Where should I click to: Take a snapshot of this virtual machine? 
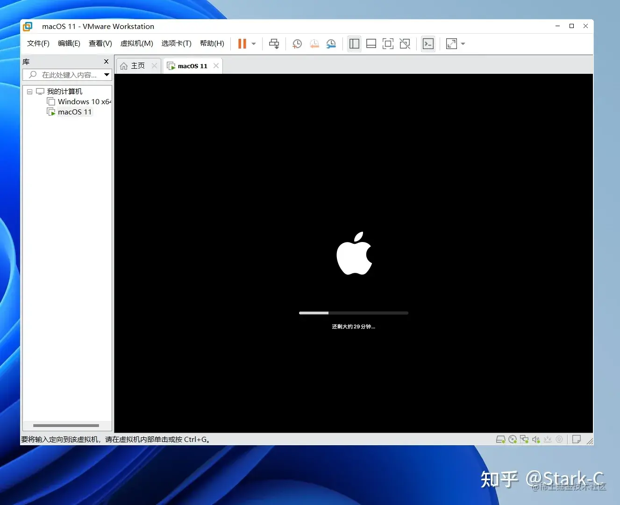click(x=297, y=43)
